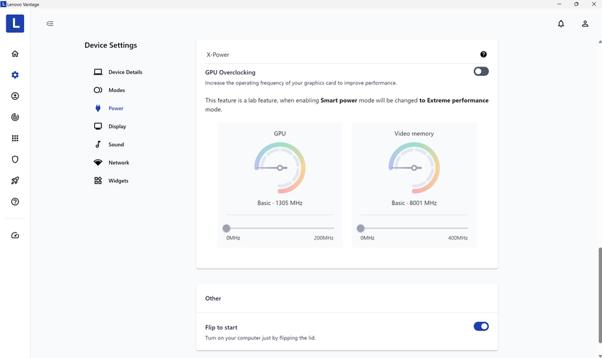This screenshot has height=358, width=602.
Task: Select Modes in Device Settings
Action: click(116, 91)
